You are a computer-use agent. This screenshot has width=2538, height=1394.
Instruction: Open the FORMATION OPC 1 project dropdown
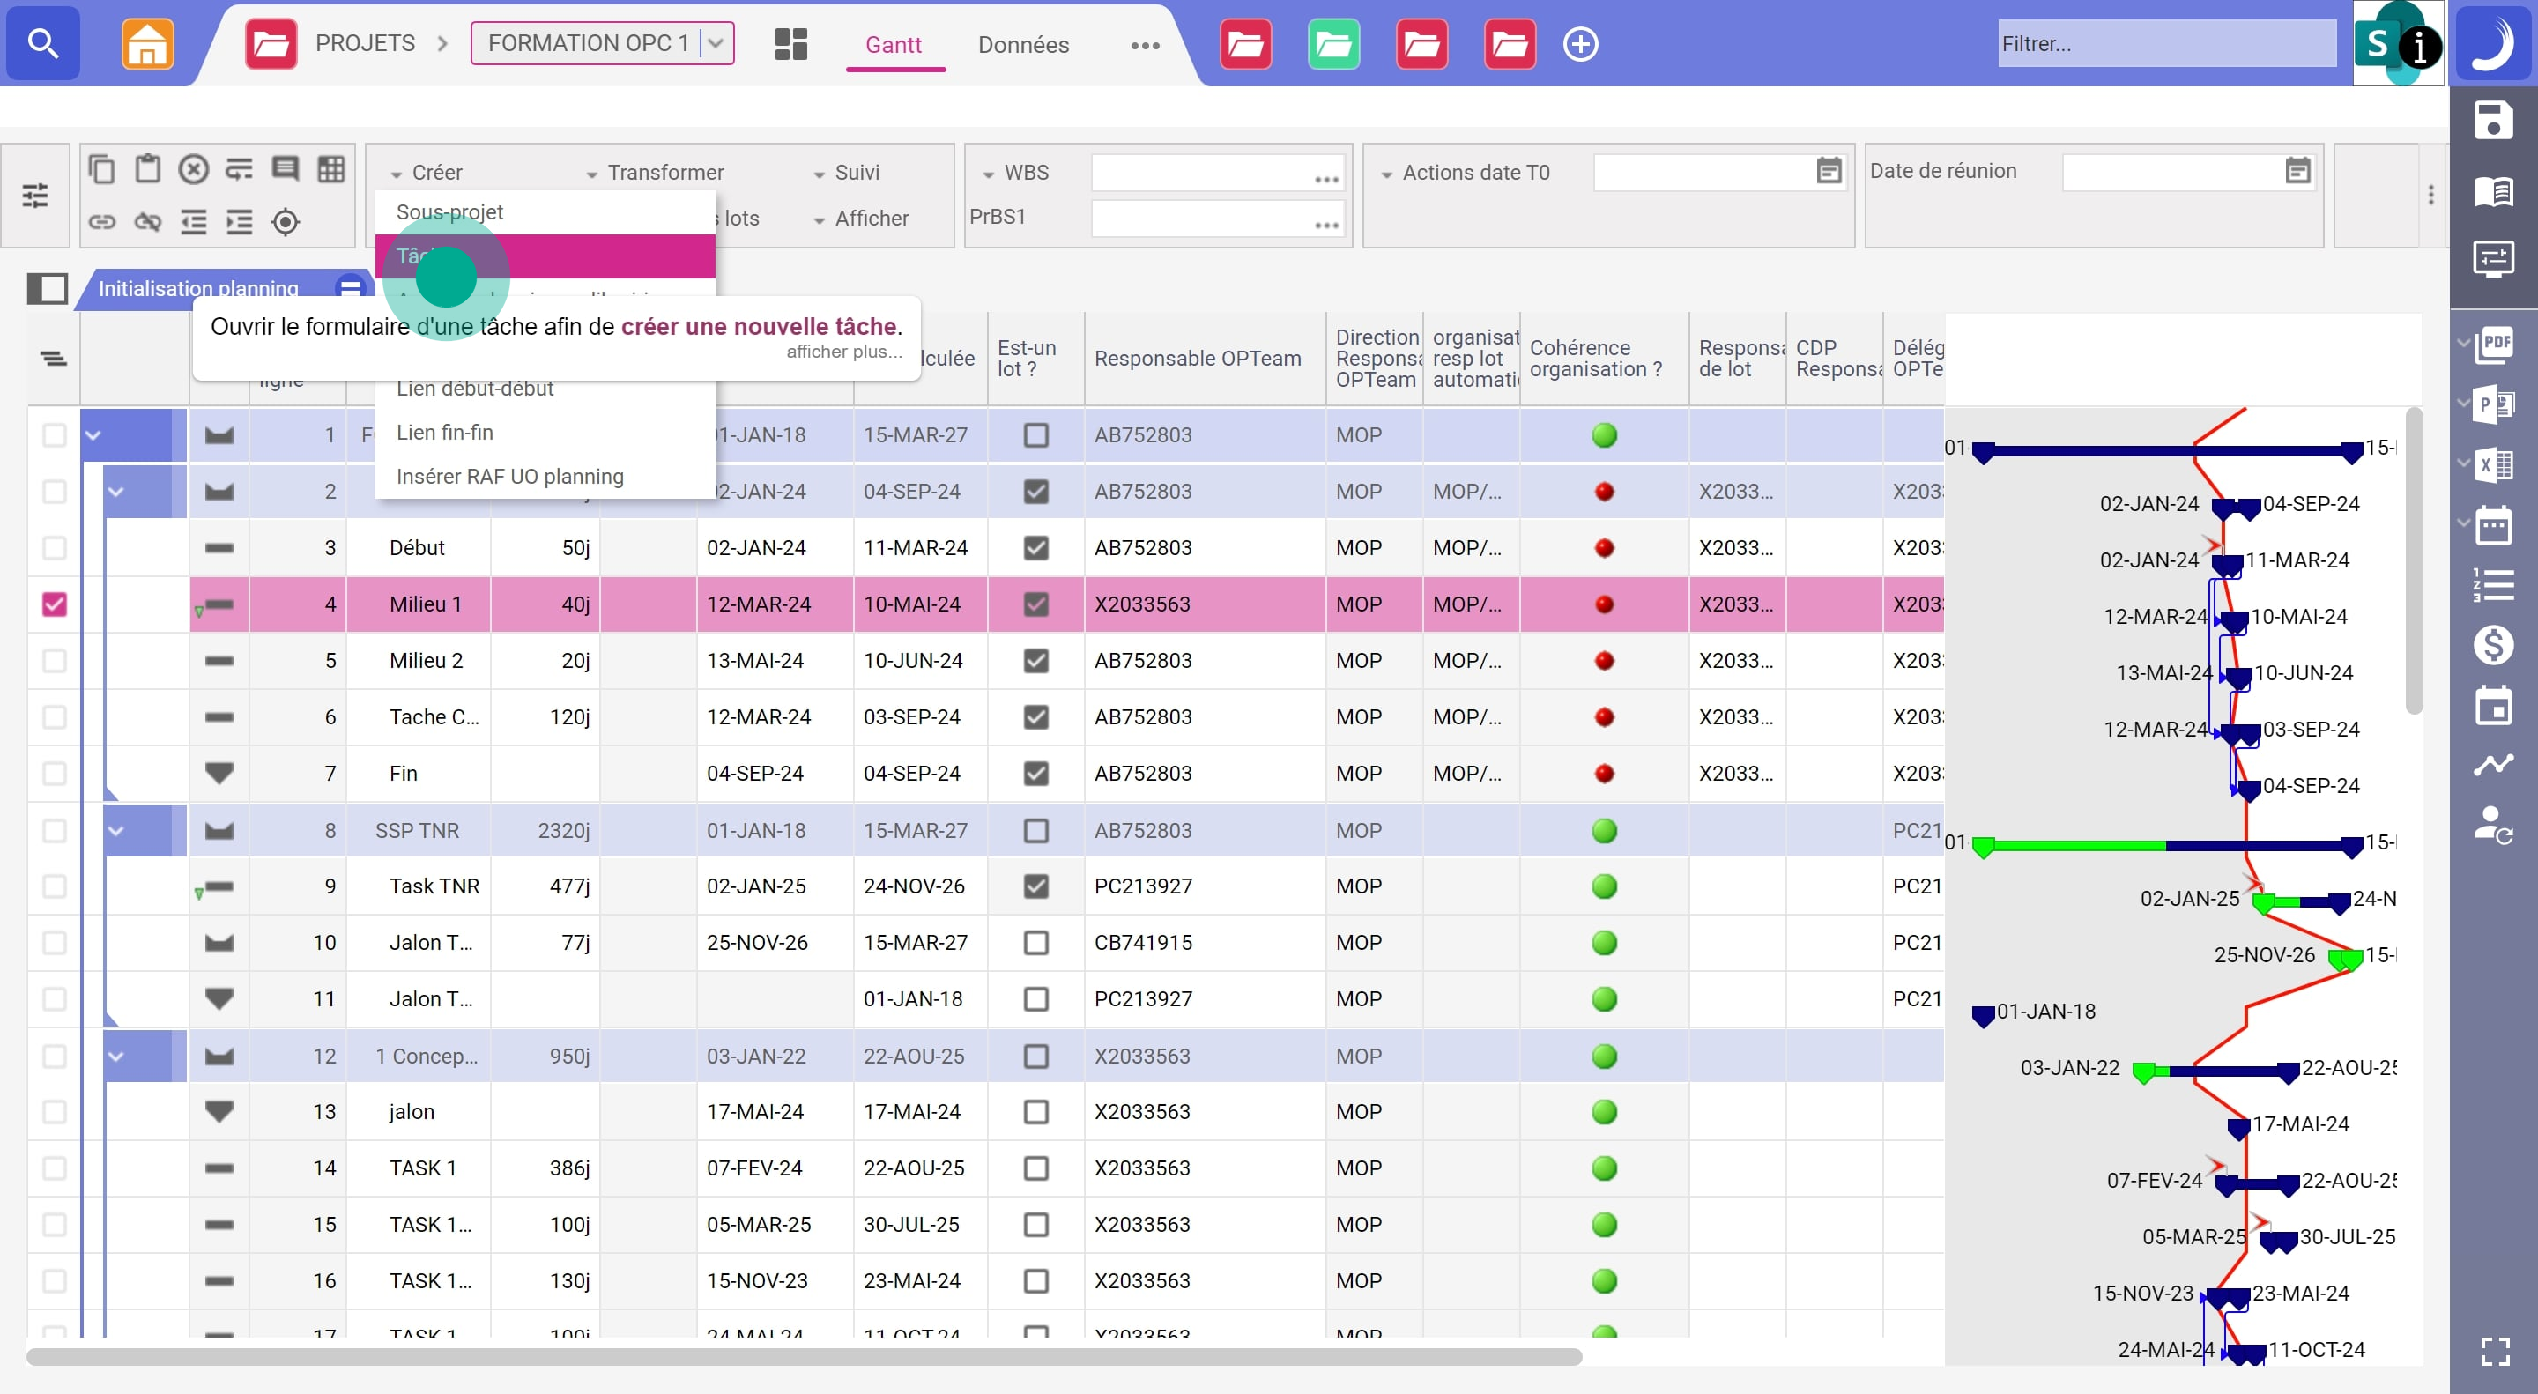[x=716, y=43]
